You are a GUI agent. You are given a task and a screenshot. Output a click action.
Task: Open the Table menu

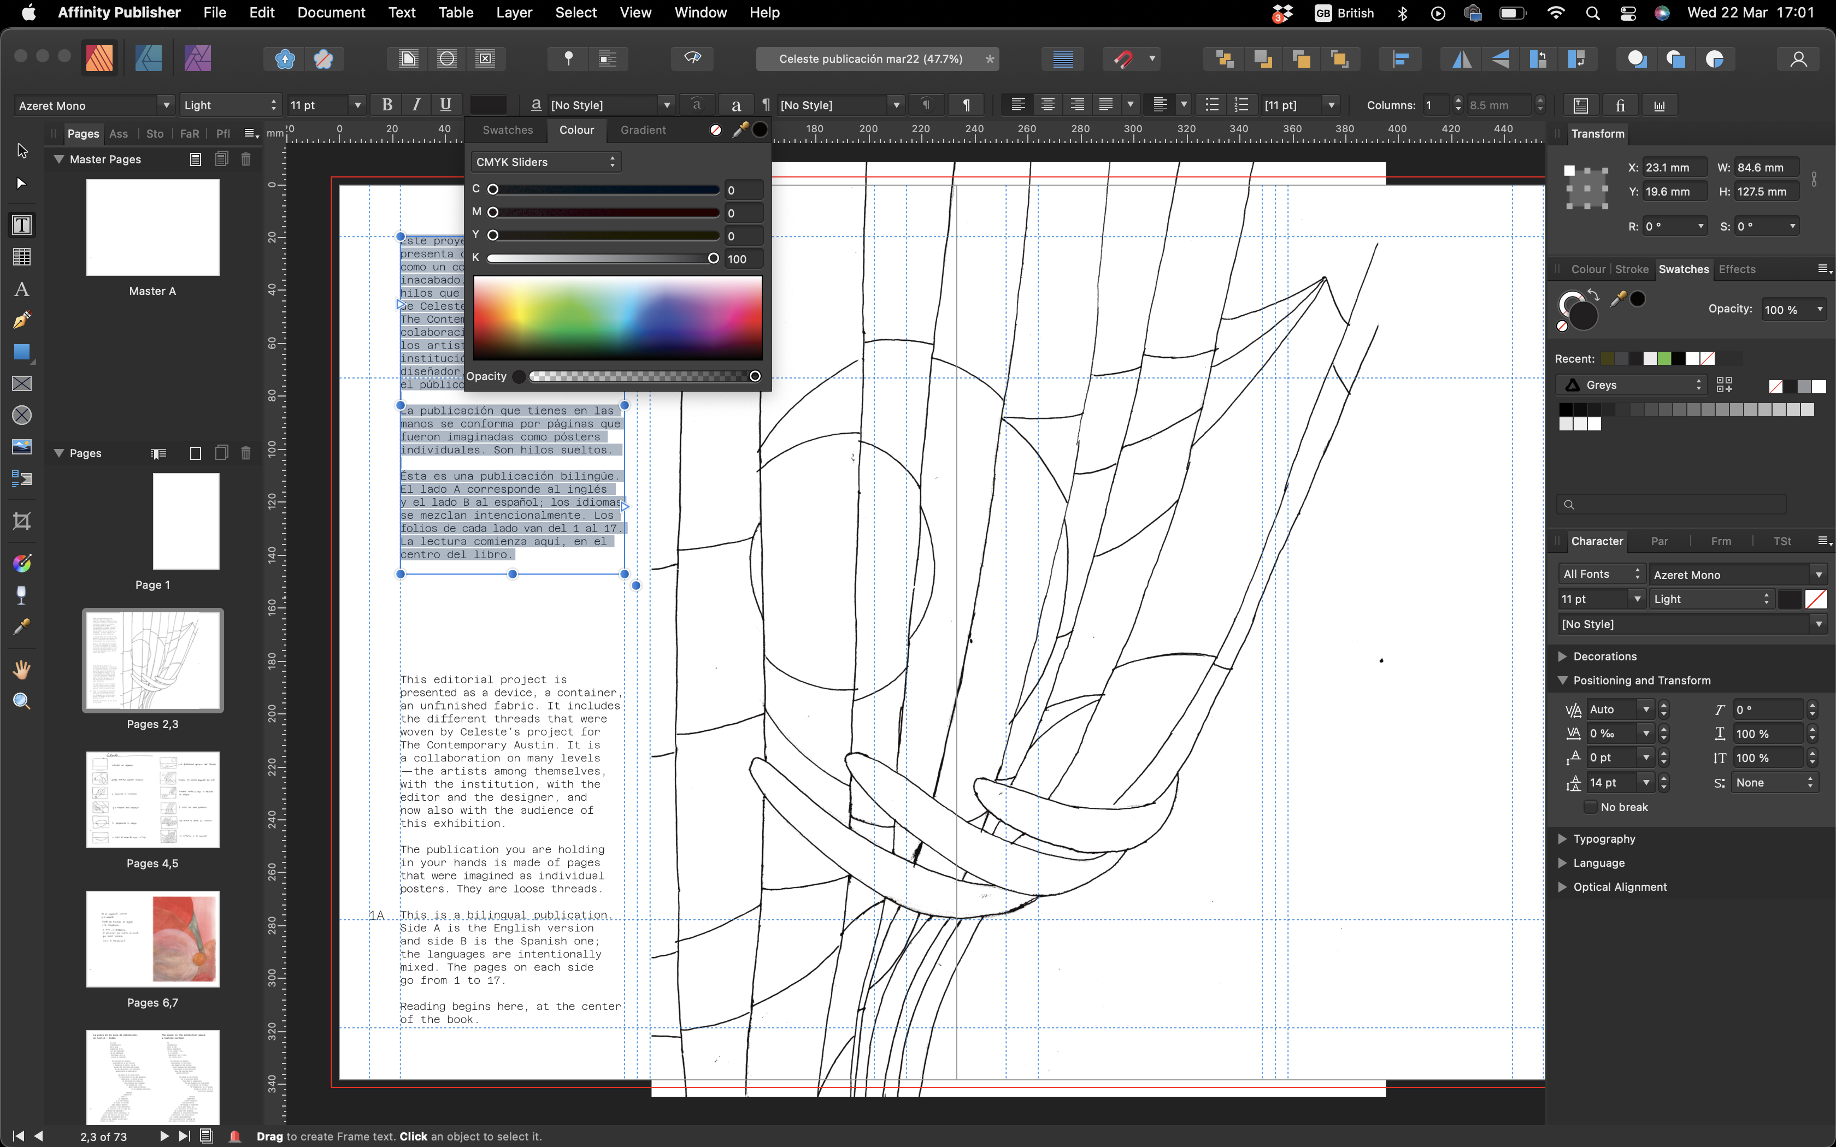pyautogui.click(x=455, y=12)
